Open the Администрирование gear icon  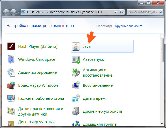[11, 72]
